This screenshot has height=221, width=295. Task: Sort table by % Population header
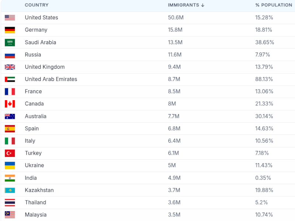coord(274,5)
